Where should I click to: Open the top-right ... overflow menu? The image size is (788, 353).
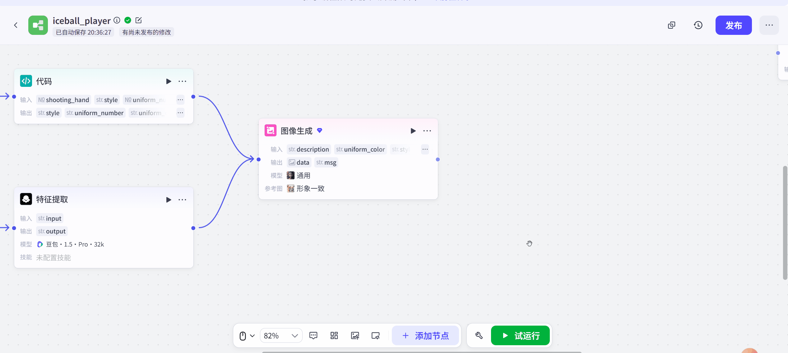tap(769, 25)
